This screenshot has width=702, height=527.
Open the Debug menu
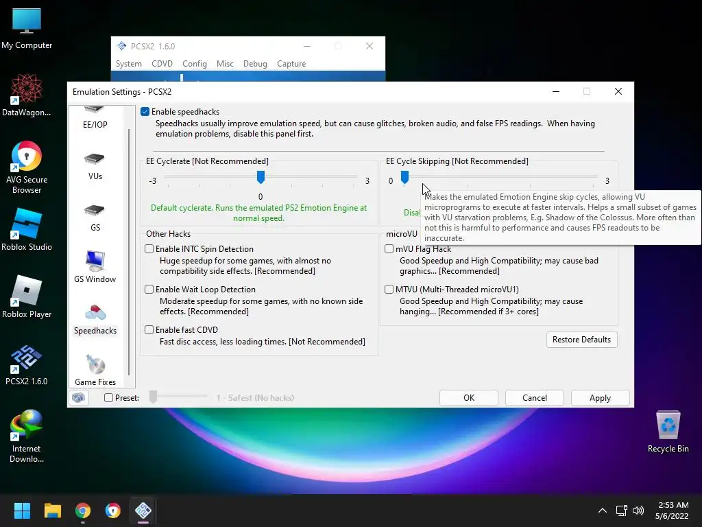click(255, 64)
